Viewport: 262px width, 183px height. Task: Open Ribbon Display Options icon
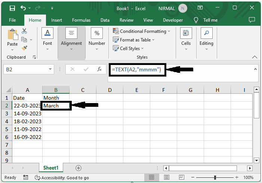200,7
